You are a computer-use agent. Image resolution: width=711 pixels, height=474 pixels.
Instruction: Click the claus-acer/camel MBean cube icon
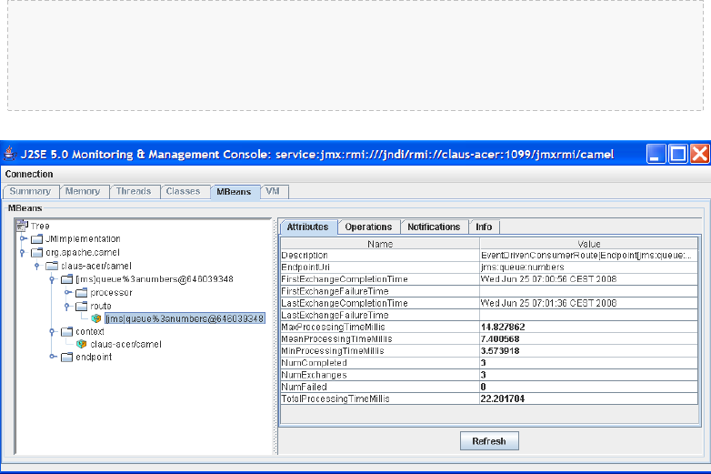[x=81, y=344]
